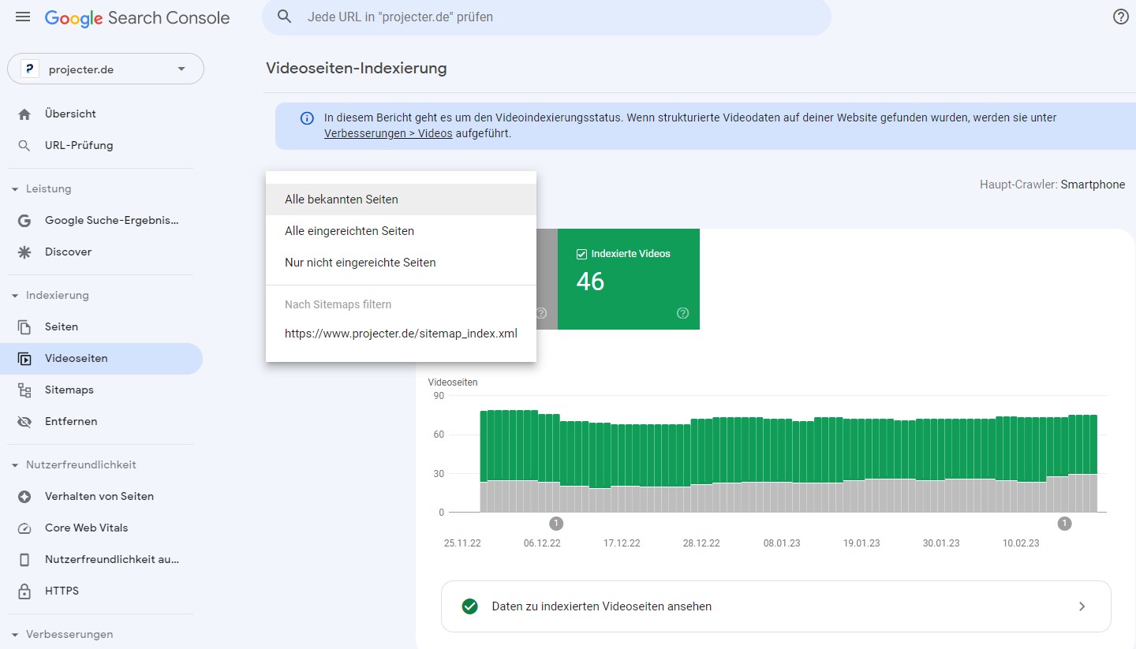Image resolution: width=1136 pixels, height=649 pixels.
Task: Click the Videoseiten-Indexierung heading
Action: pos(357,69)
